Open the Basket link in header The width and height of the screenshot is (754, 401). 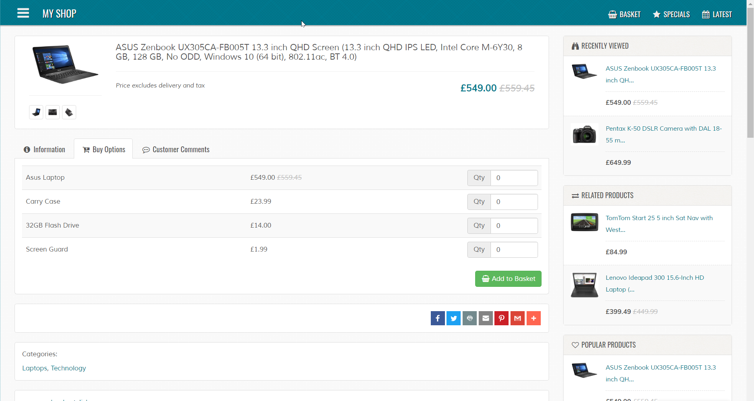coord(624,15)
